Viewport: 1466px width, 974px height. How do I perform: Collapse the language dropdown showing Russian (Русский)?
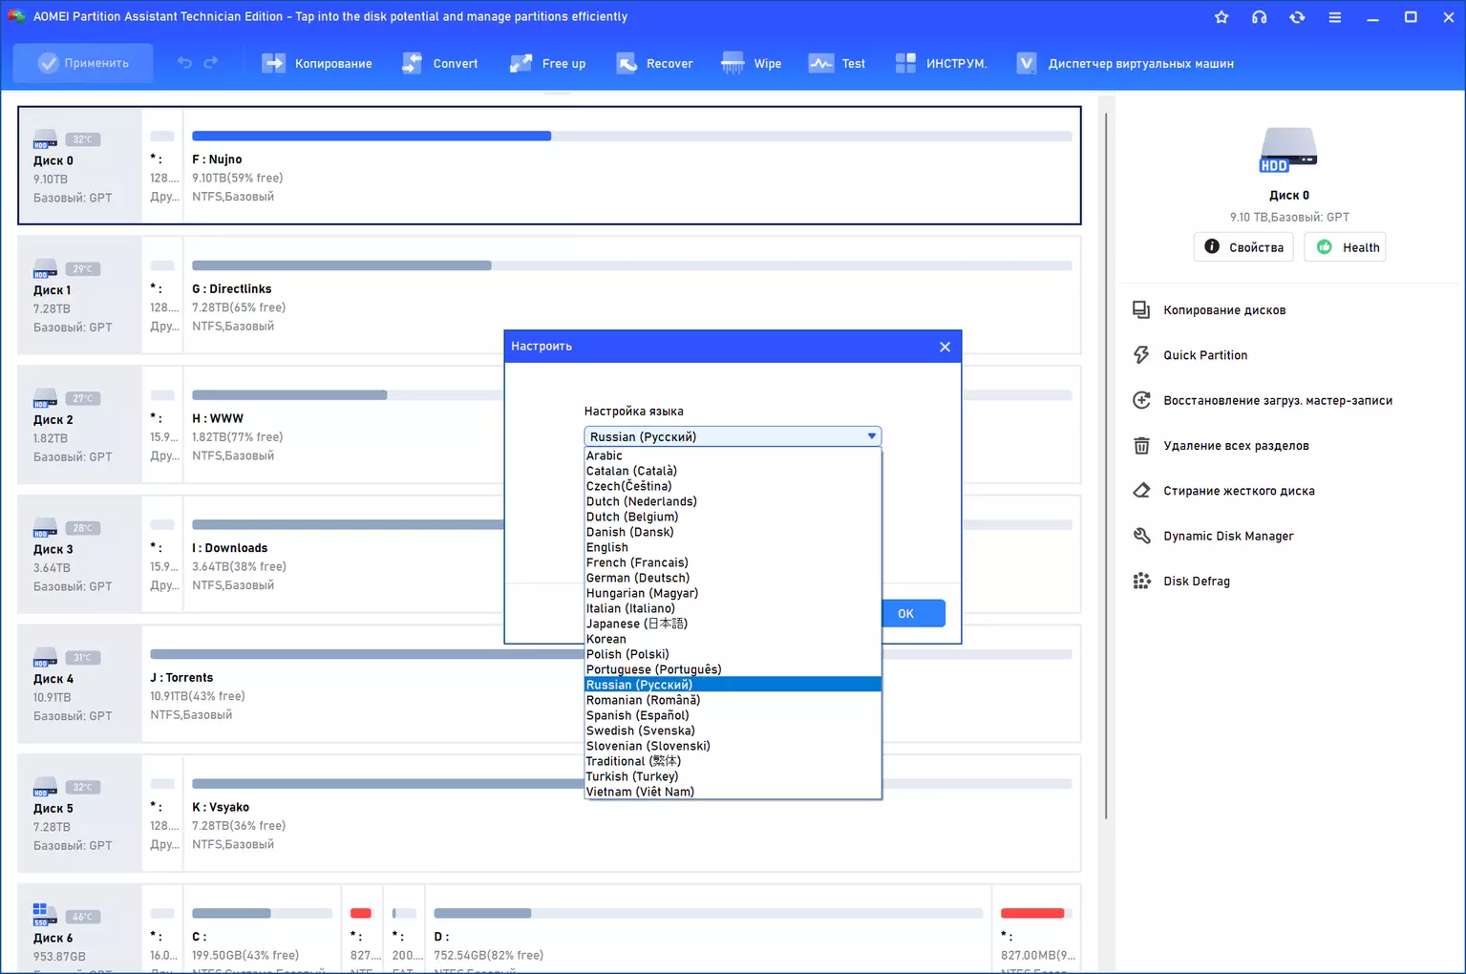coord(733,436)
